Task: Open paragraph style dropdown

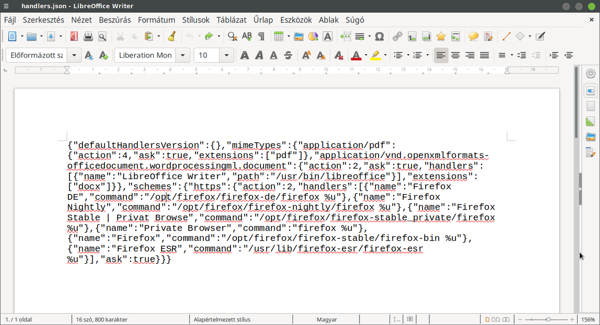Action: coord(74,55)
